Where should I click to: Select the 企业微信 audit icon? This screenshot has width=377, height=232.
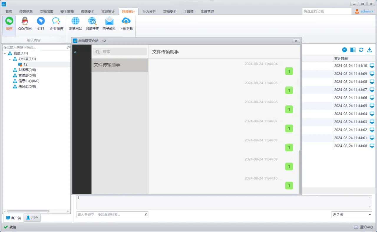pos(57,23)
